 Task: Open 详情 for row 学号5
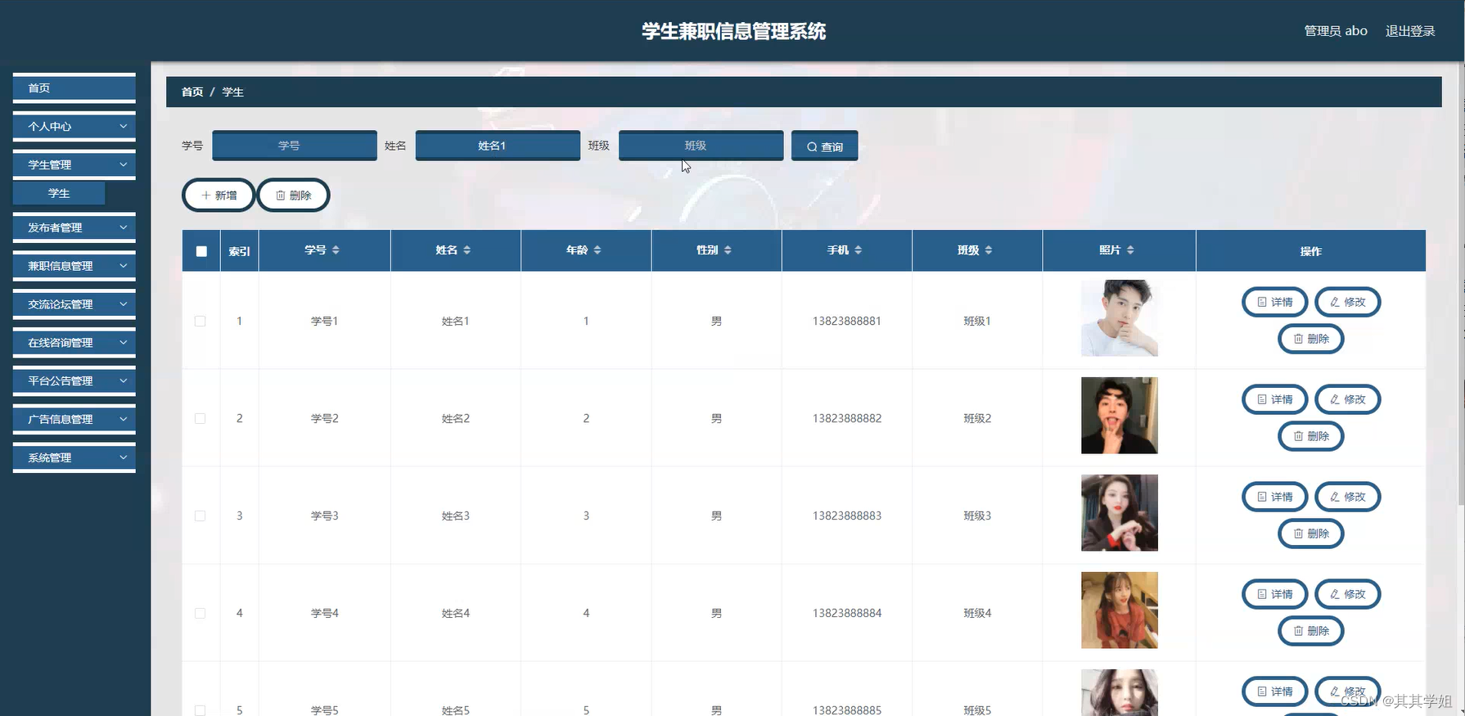click(x=1274, y=691)
